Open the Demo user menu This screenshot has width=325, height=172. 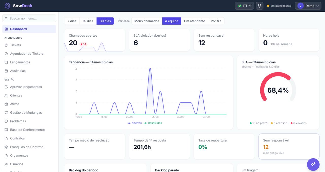coord(308,6)
